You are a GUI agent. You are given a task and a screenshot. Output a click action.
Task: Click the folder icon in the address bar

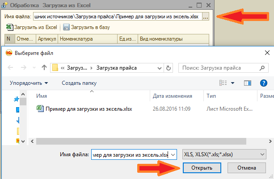coord(55,68)
